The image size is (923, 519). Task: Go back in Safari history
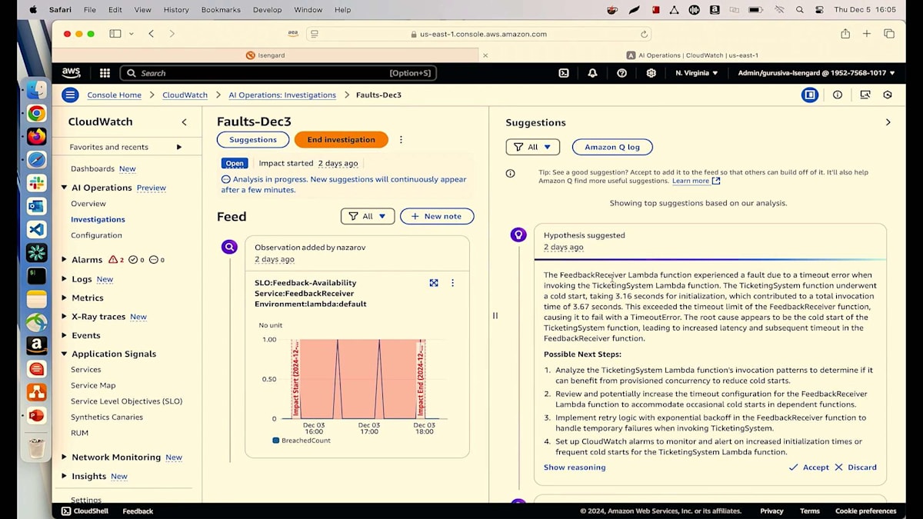pyautogui.click(x=151, y=34)
